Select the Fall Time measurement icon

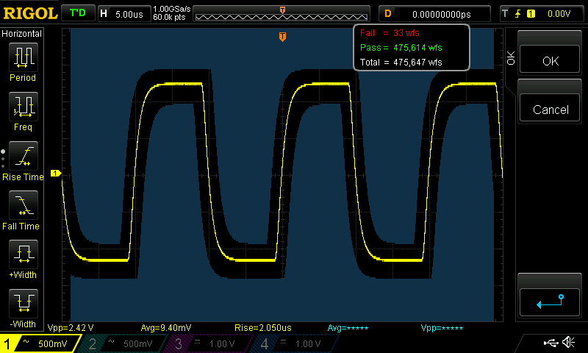pos(23,205)
